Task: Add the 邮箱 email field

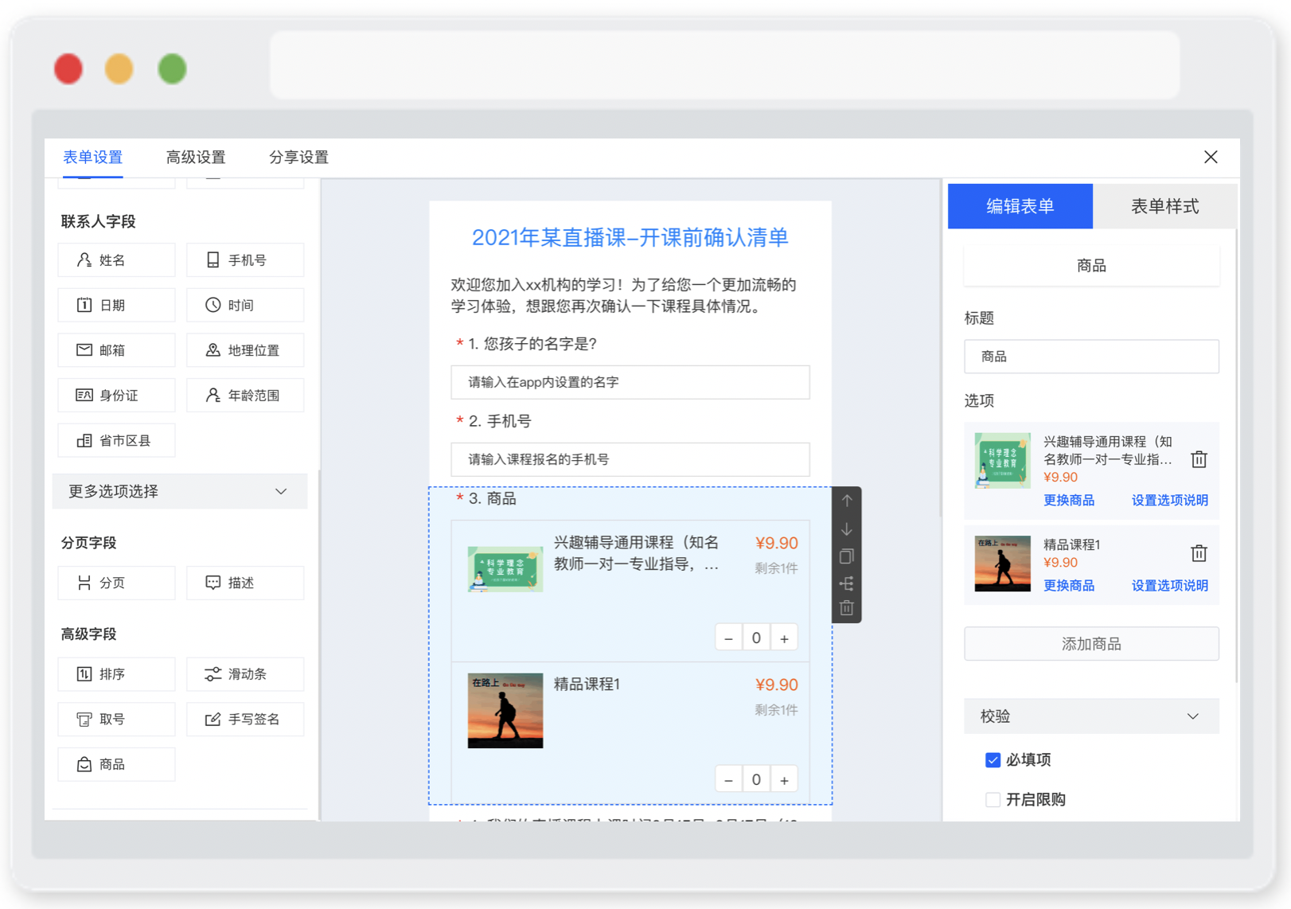Action: click(x=116, y=350)
